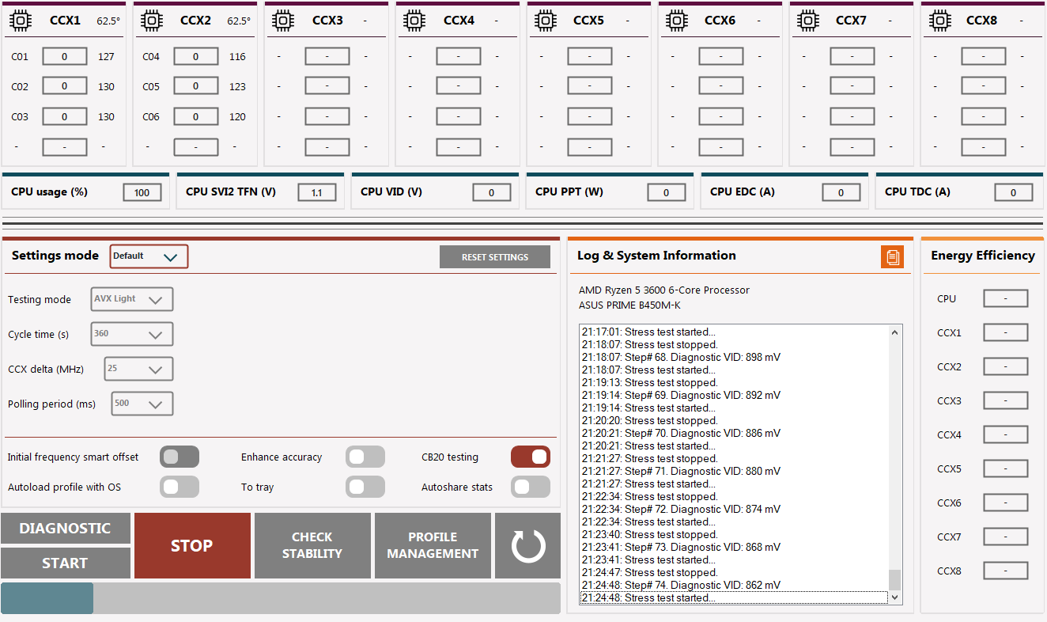The height and width of the screenshot is (622, 1047).
Task: Click the CCX1 chip icon
Action: click(x=19, y=20)
